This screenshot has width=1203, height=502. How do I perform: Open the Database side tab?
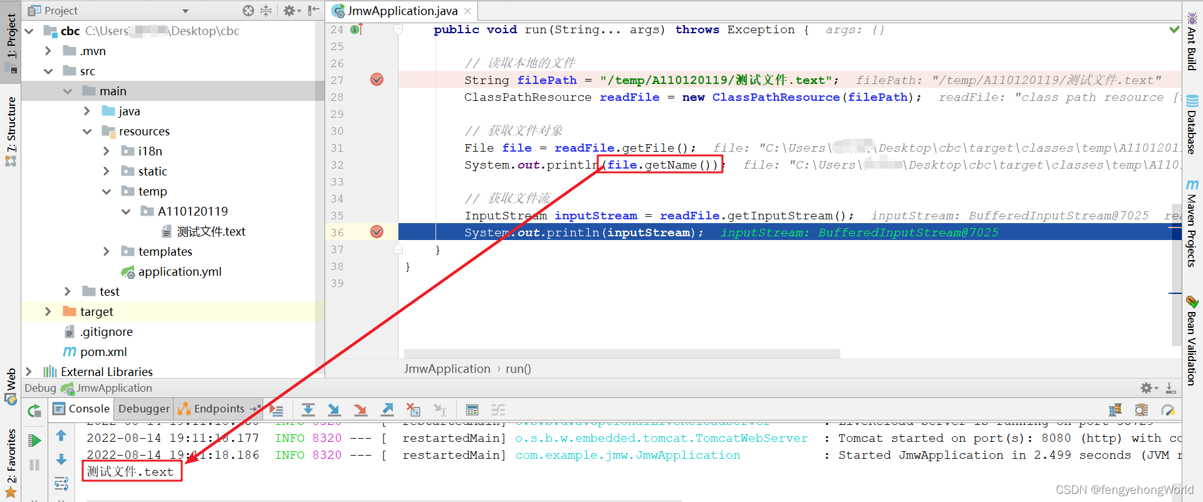(x=1192, y=124)
